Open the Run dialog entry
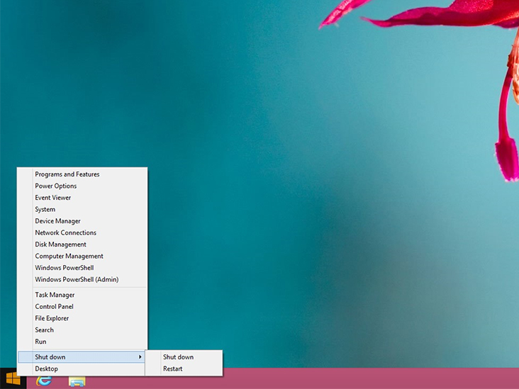This screenshot has height=389, width=519. pos(82,342)
